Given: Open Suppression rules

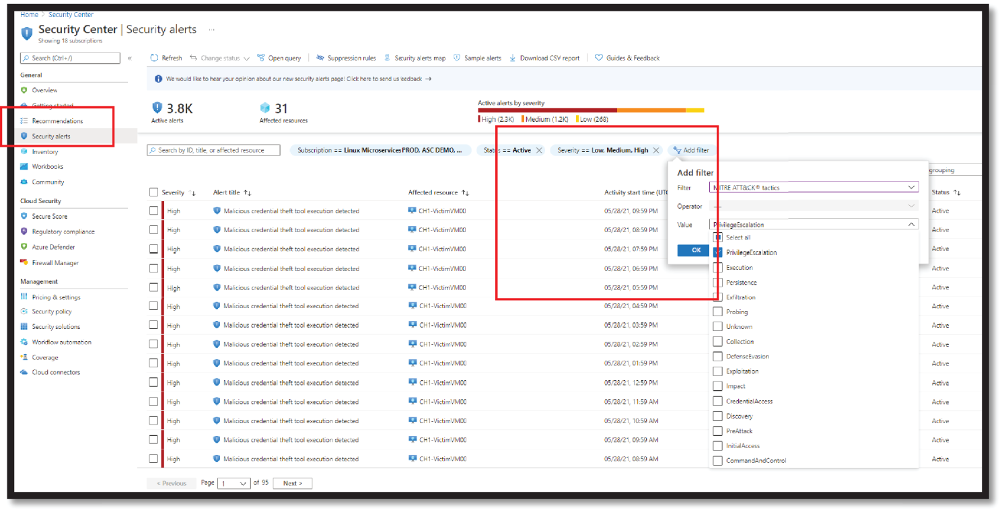Looking at the screenshot, I should coord(346,58).
